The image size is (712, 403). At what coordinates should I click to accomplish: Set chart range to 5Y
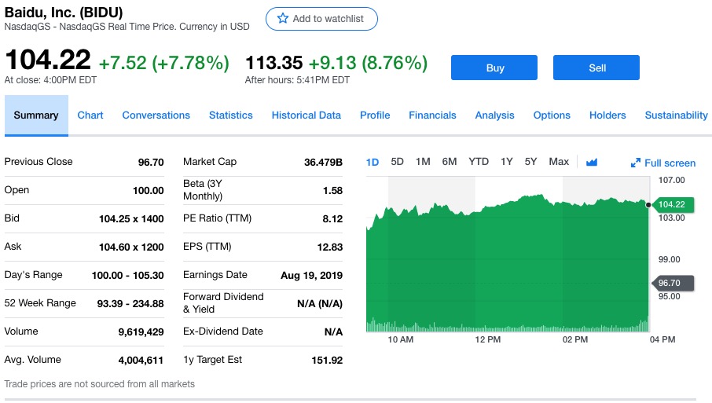click(530, 162)
